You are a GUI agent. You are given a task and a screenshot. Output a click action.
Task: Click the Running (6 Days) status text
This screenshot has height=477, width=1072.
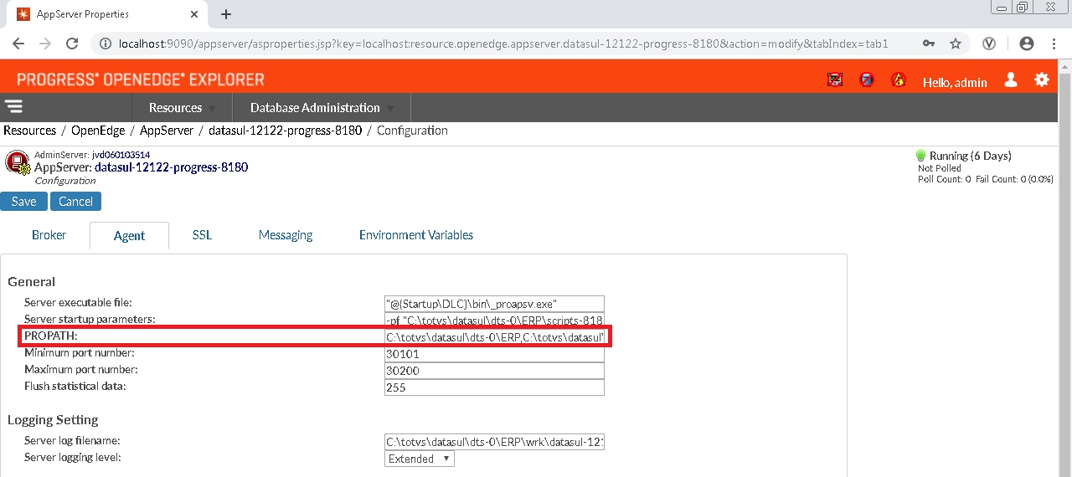(x=970, y=156)
